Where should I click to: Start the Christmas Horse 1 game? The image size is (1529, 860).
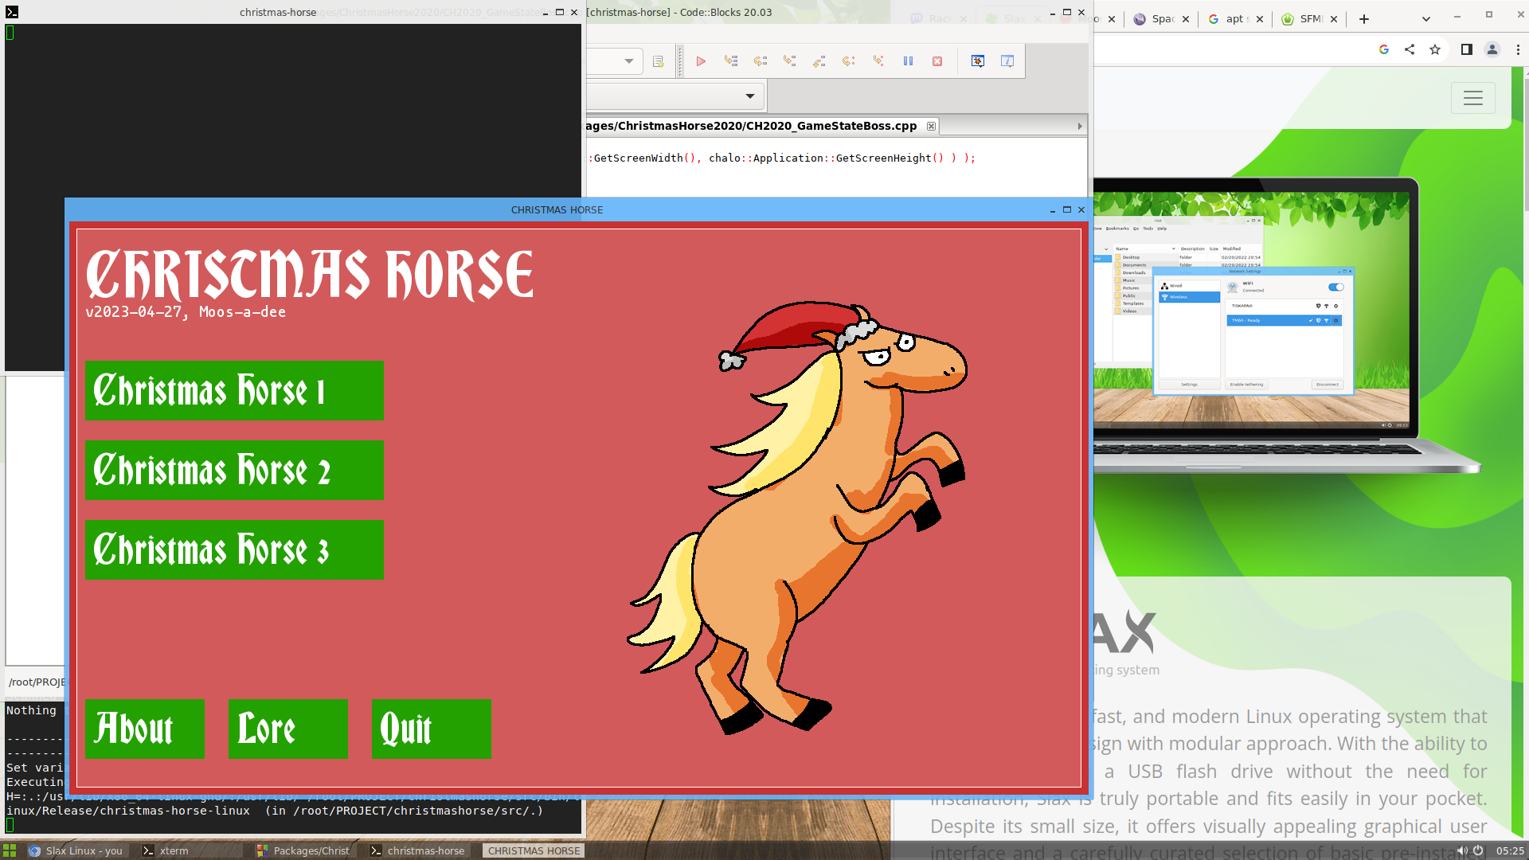[234, 391]
